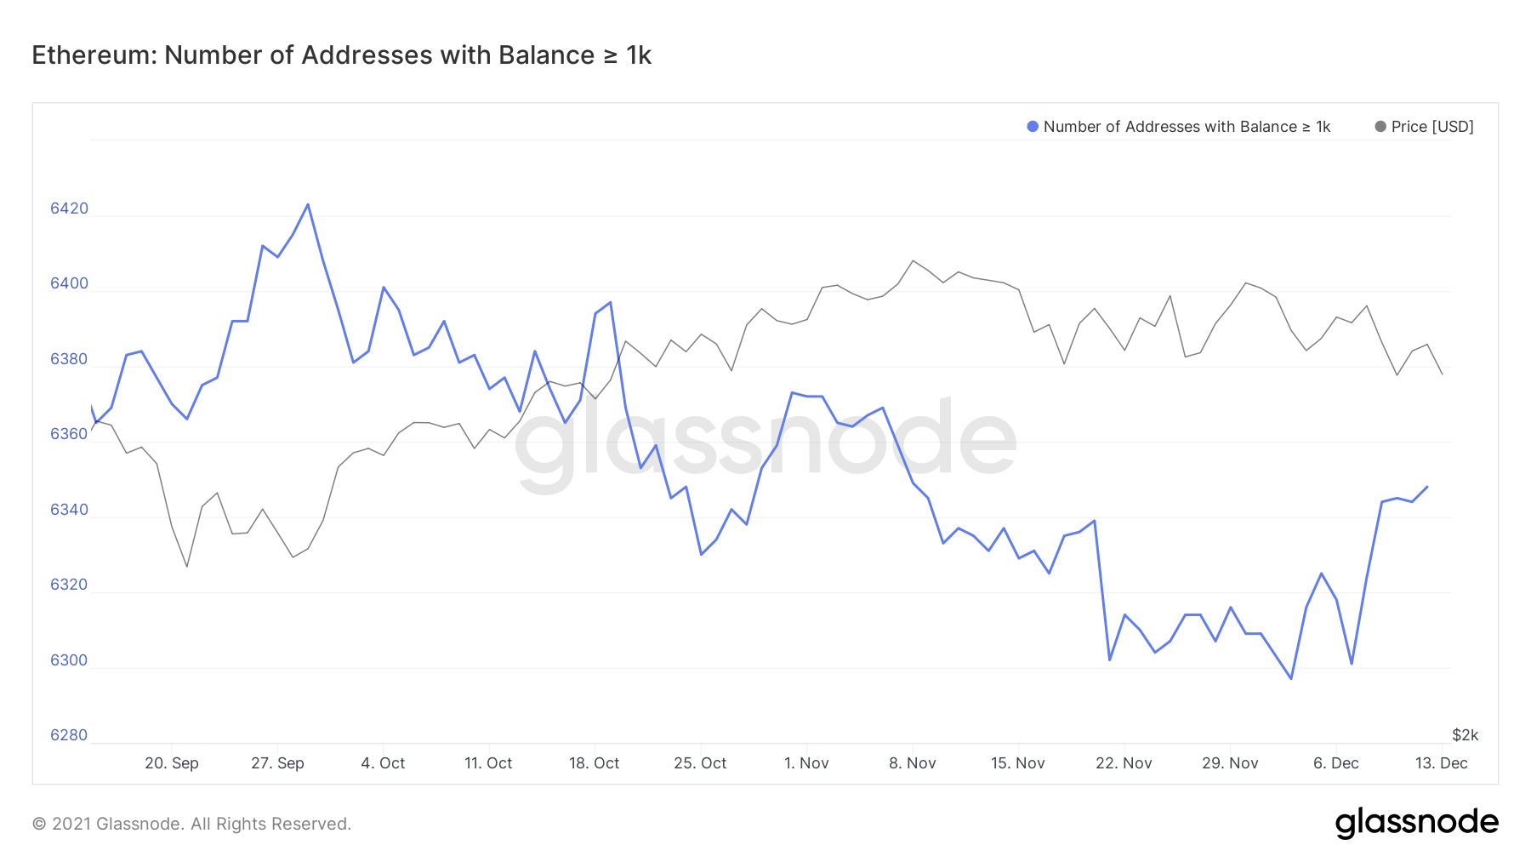Image resolution: width=1531 pixels, height=862 pixels.
Task: Click the 22. Nov date axis label
Action: pos(1124,763)
